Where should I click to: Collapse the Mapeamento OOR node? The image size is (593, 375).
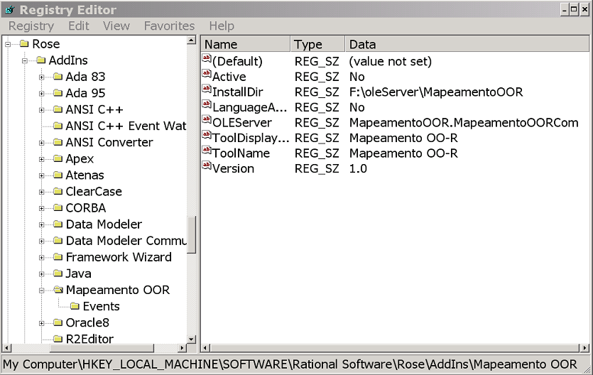(42, 290)
